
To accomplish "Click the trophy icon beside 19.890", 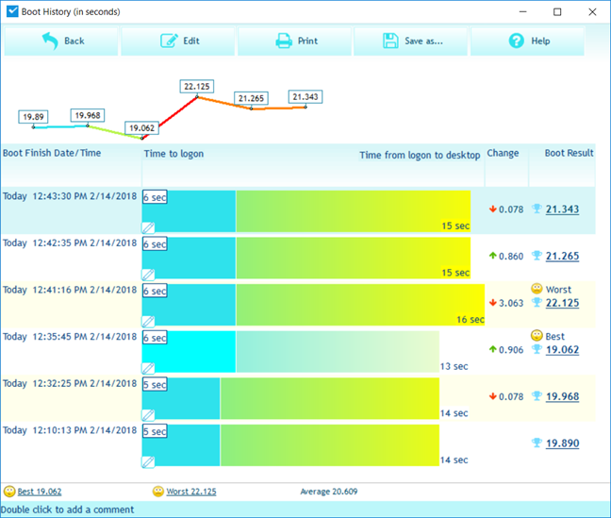I will tap(537, 443).
